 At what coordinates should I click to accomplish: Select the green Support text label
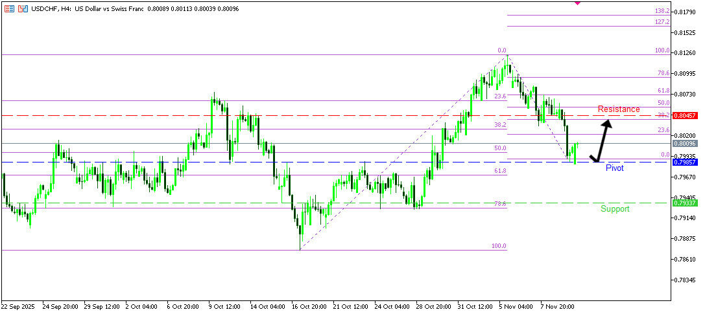tap(614, 209)
